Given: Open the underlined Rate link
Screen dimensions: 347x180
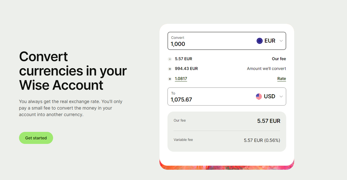Looking at the screenshot, I should (x=282, y=79).
